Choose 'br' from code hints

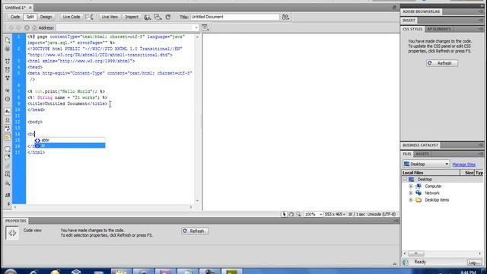(x=70, y=145)
